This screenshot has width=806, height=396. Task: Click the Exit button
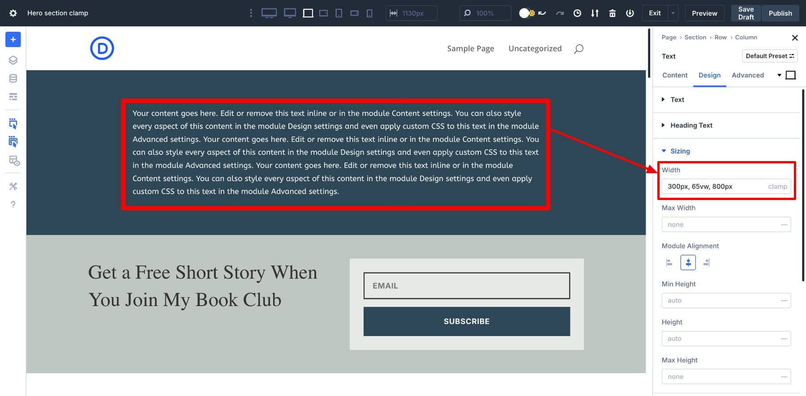pos(655,13)
